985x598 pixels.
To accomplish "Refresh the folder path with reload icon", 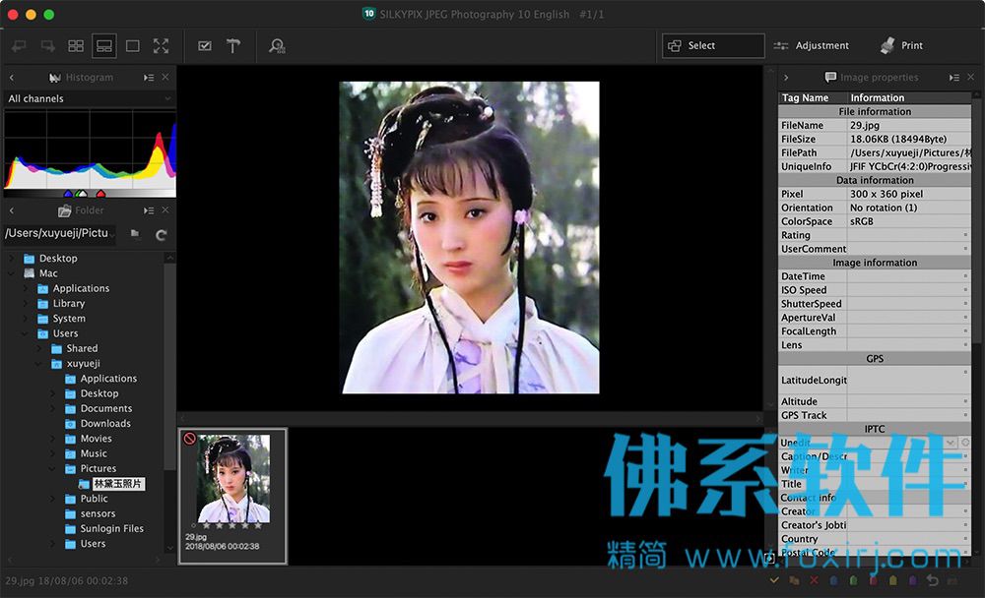I will coord(161,235).
